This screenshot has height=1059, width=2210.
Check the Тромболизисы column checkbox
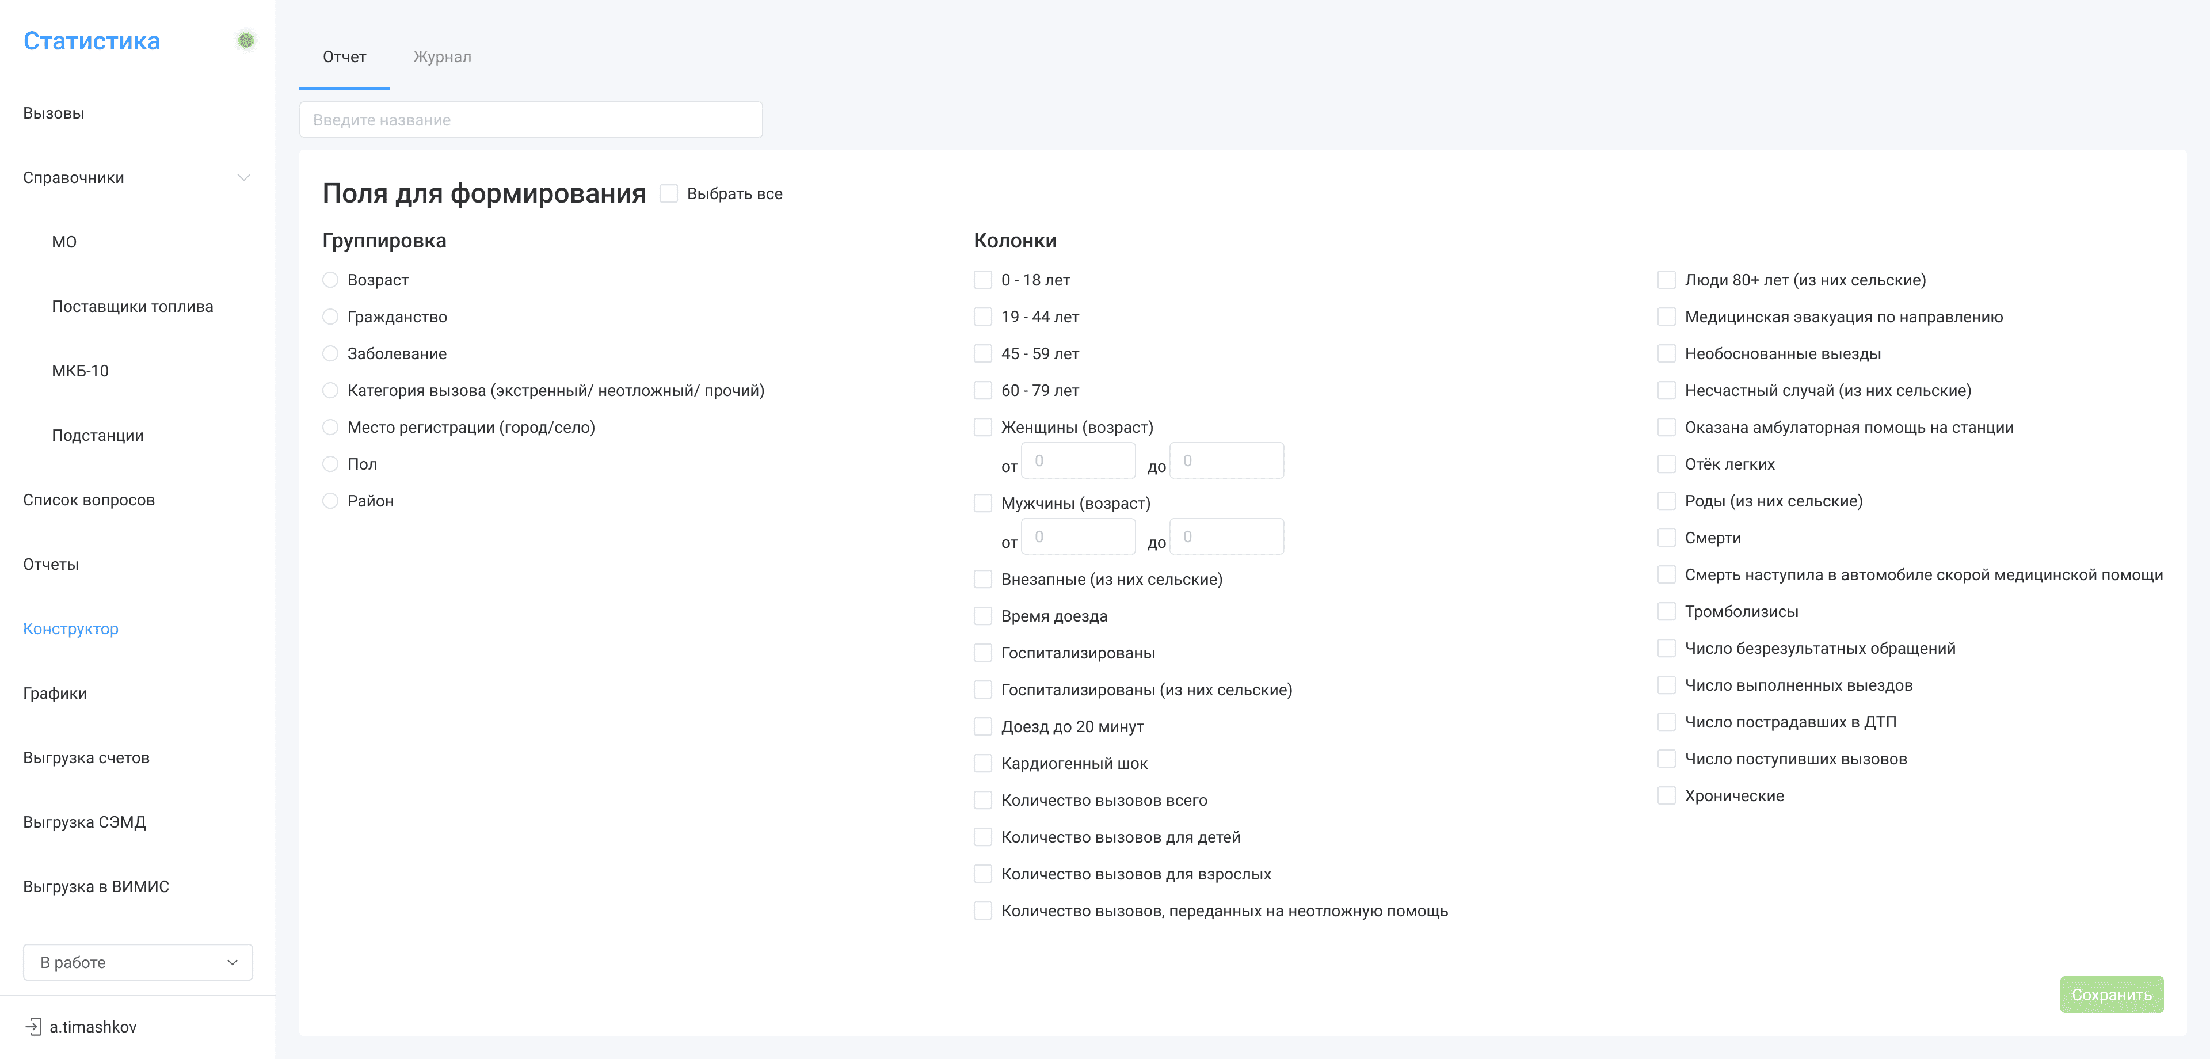[1666, 611]
